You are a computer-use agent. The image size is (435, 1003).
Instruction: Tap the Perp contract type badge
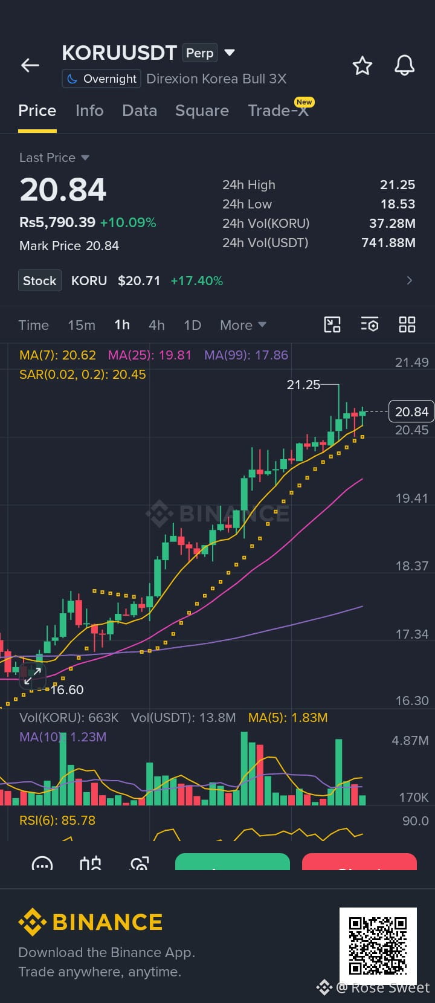coord(200,53)
